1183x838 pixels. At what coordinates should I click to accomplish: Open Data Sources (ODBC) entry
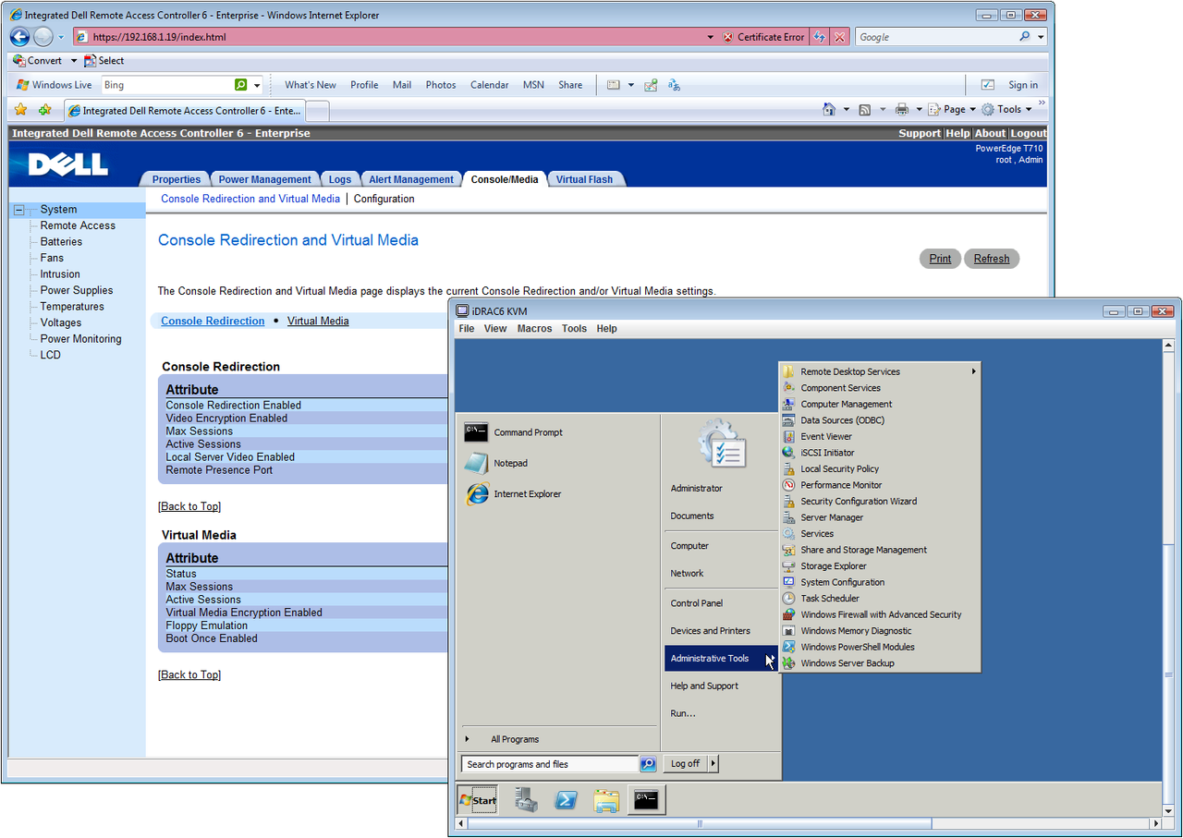[842, 420]
